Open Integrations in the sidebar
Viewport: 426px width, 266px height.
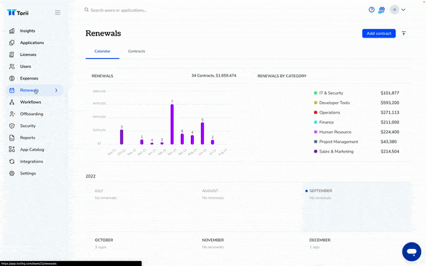click(31, 161)
